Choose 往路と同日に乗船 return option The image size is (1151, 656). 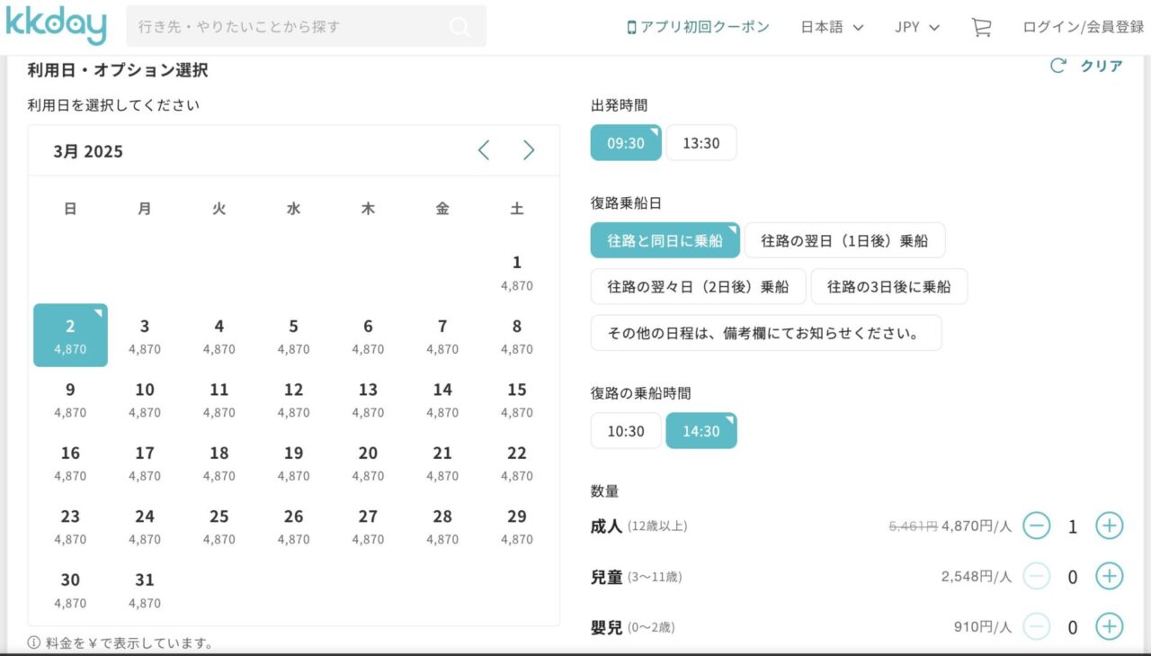point(665,240)
